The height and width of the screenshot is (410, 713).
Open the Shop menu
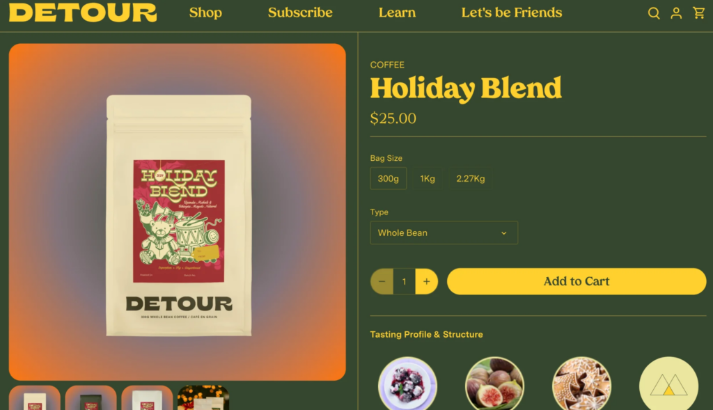point(205,13)
